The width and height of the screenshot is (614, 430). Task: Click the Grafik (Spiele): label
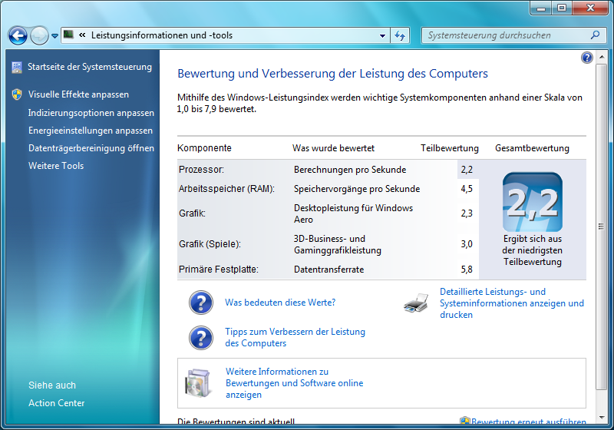210,244
